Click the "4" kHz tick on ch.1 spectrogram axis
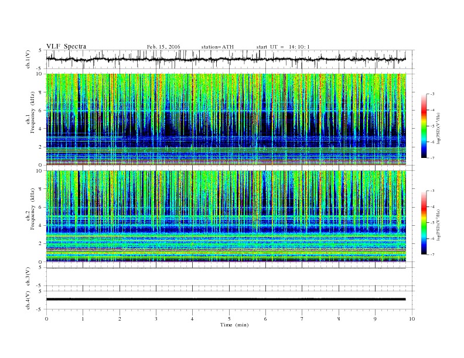464x358 pixels. (41, 129)
